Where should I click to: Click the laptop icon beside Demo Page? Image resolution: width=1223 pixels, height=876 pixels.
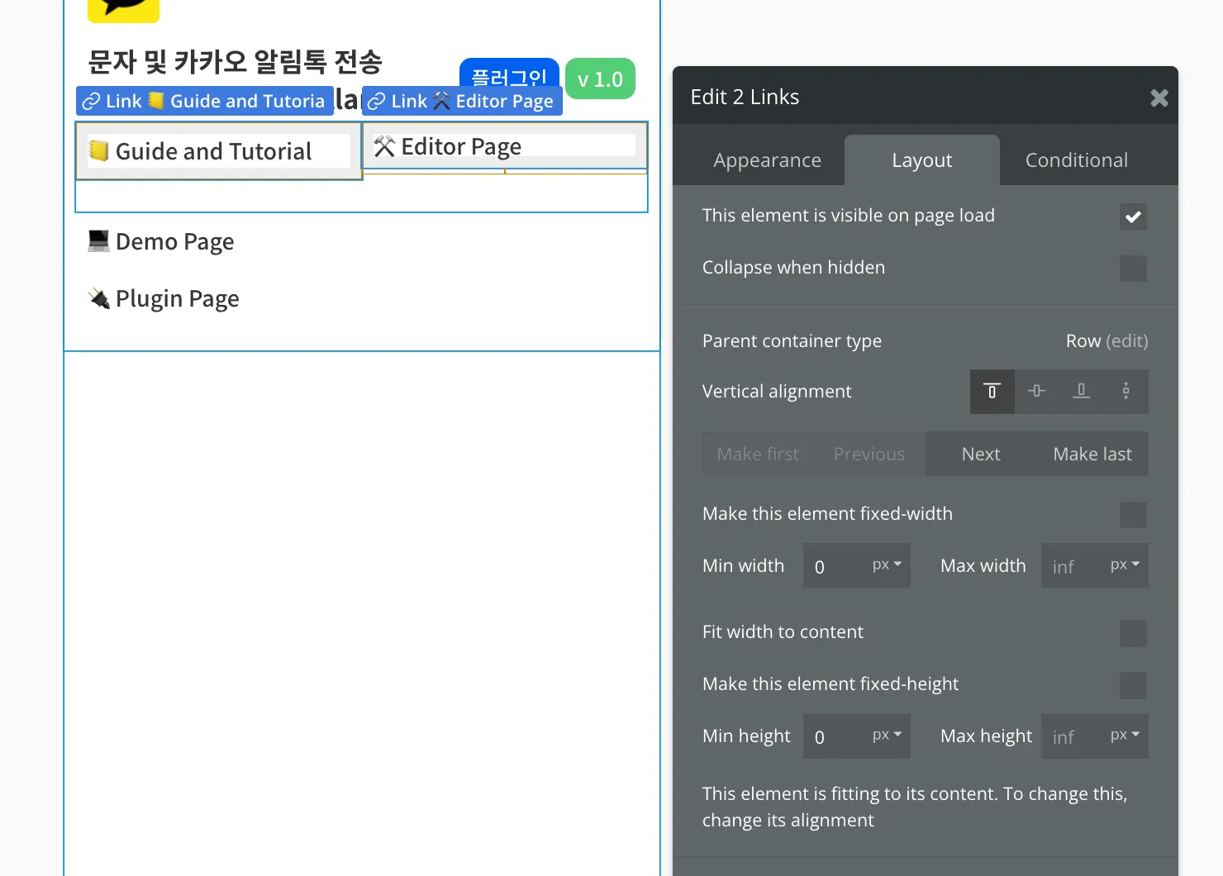coord(99,240)
